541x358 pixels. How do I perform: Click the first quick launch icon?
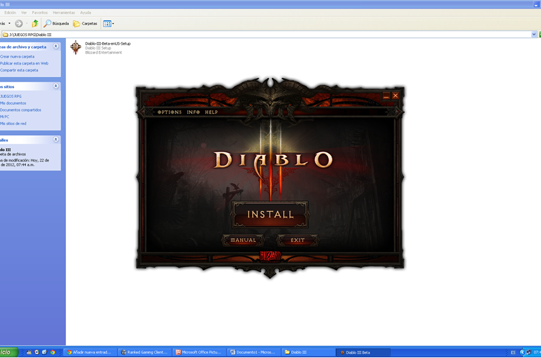point(29,352)
